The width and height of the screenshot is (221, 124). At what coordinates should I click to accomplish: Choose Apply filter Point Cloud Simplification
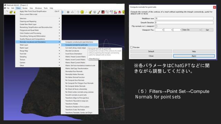[38, 11]
